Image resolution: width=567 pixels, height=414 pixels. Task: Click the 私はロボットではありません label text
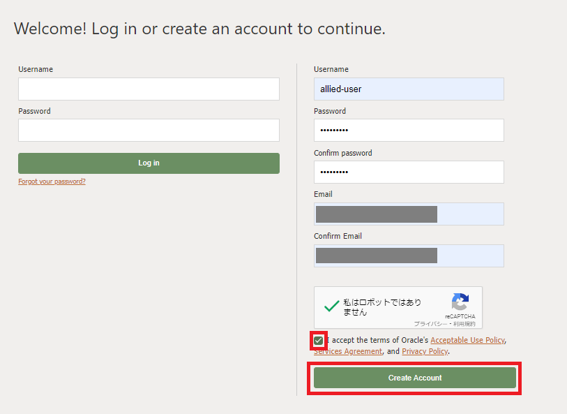pos(382,307)
